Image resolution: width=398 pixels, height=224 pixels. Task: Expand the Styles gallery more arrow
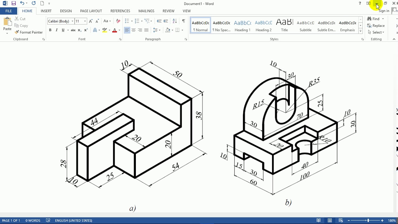(361, 31)
